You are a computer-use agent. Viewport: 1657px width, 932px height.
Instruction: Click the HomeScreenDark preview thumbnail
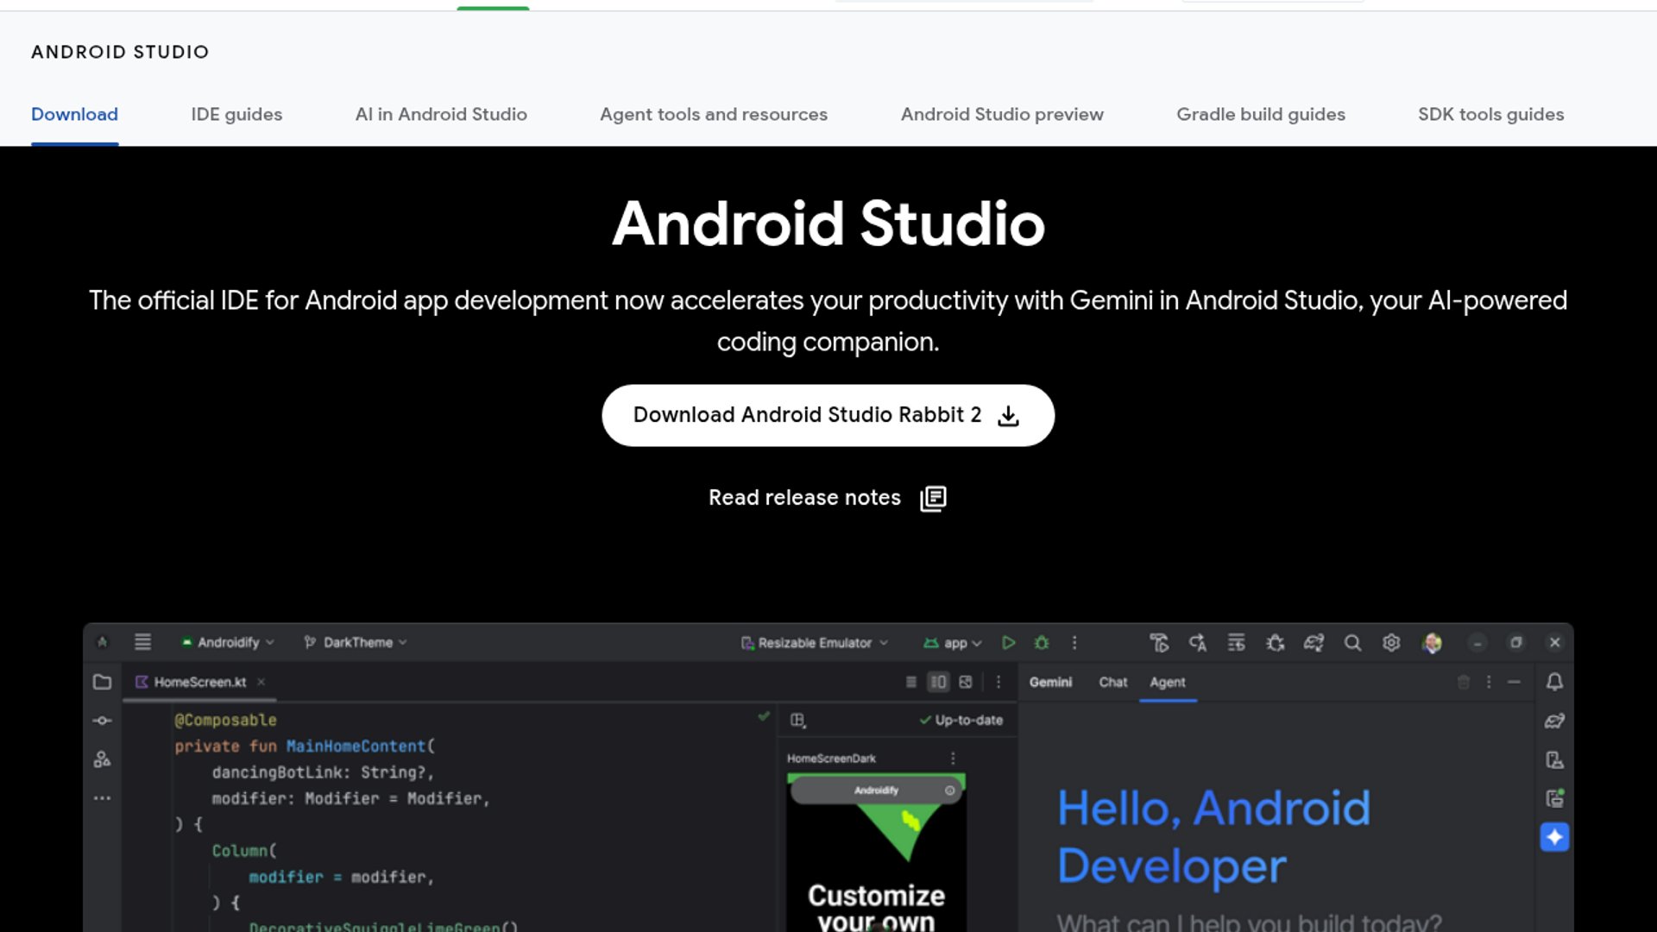[876, 853]
